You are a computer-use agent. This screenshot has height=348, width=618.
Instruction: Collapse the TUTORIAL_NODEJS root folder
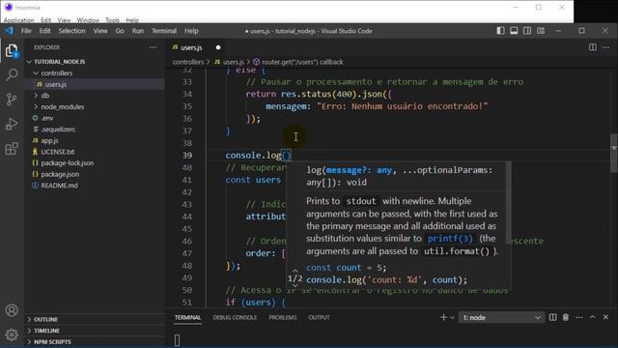(x=29, y=62)
